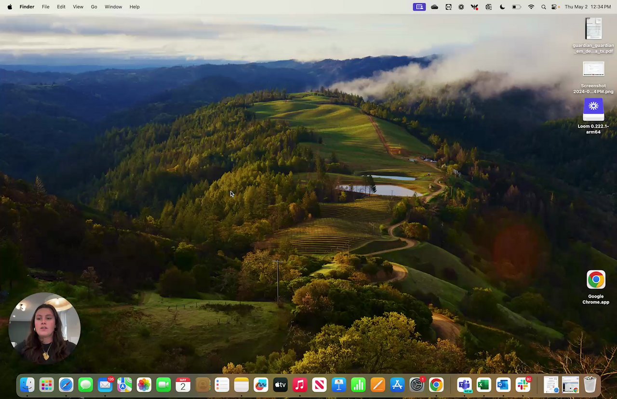Click the Loom camera bubble video
Viewport: 617px width, 399px height.
(44, 328)
